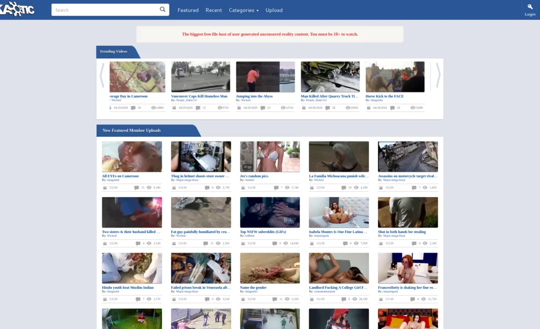Click the 14,040 view count under Top NSFW subreddits

tap(294, 244)
